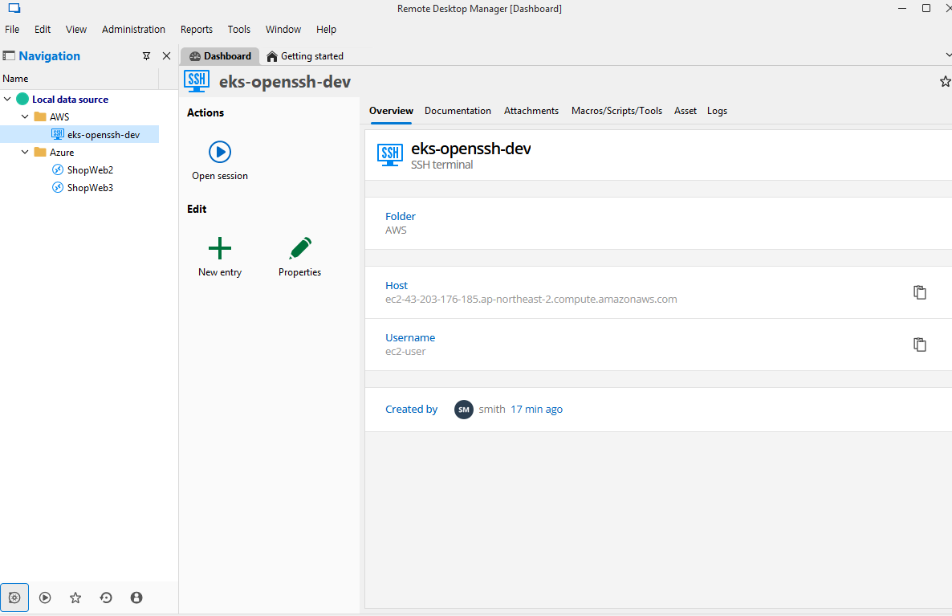Mark eks-openssh-dev as favorite with star

click(946, 81)
